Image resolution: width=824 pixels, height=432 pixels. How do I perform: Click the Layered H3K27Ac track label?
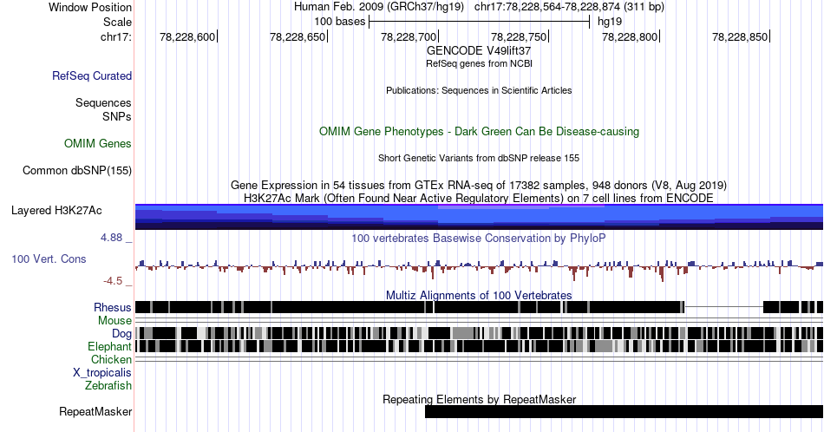[56, 210]
